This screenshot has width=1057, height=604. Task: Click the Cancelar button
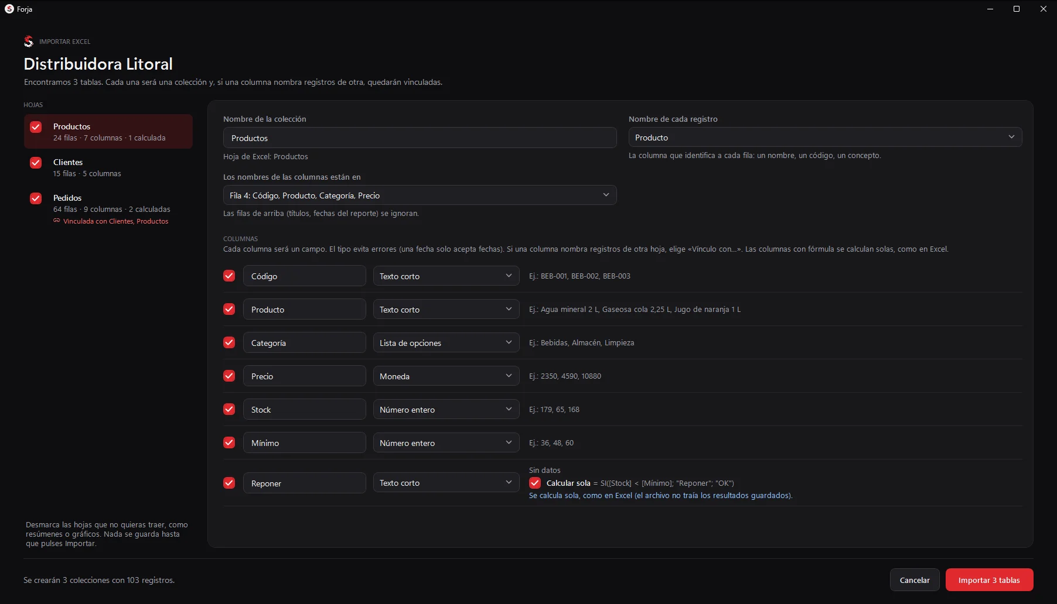tap(915, 580)
